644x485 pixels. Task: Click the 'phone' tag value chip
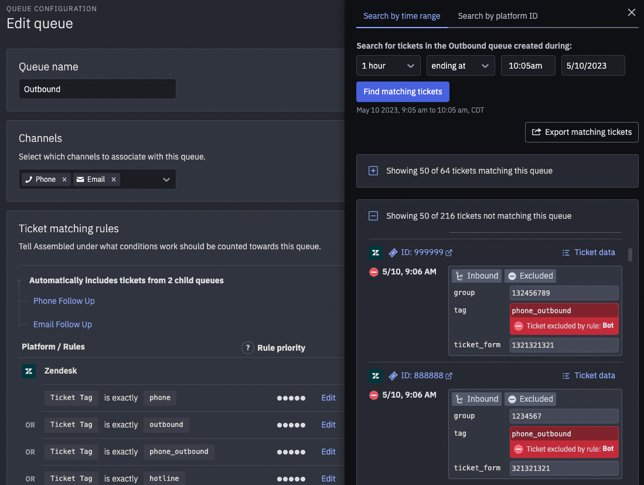click(160, 398)
